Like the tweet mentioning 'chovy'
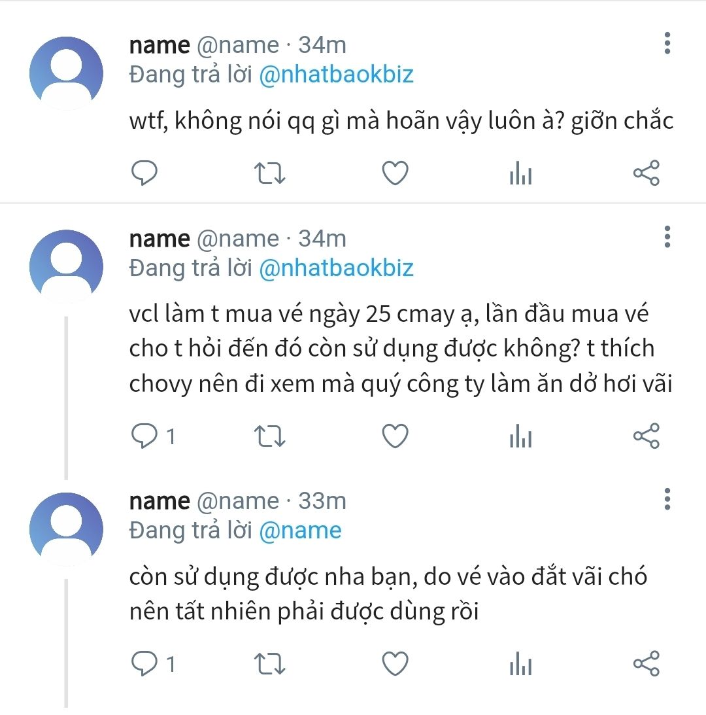Image resolution: width=706 pixels, height=715 pixels. [395, 436]
